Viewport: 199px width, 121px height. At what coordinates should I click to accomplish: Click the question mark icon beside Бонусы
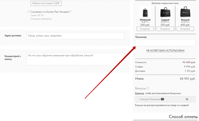point(148,88)
